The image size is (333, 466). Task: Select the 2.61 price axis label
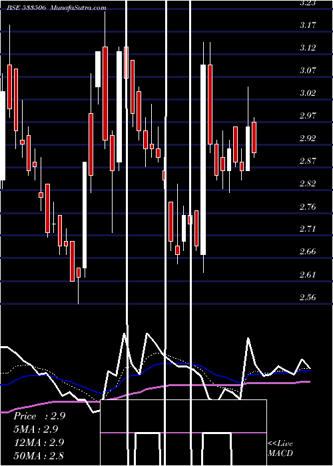pyautogui.click(x=308, y=274)
